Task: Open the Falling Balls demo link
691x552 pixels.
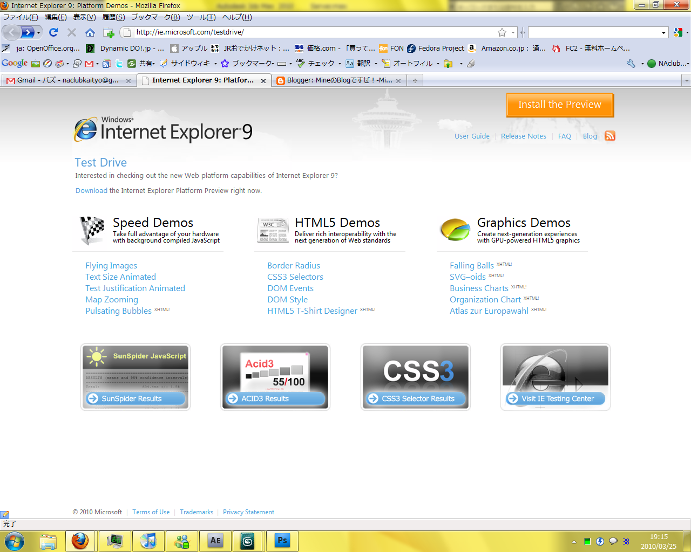Action: (472, 266)
